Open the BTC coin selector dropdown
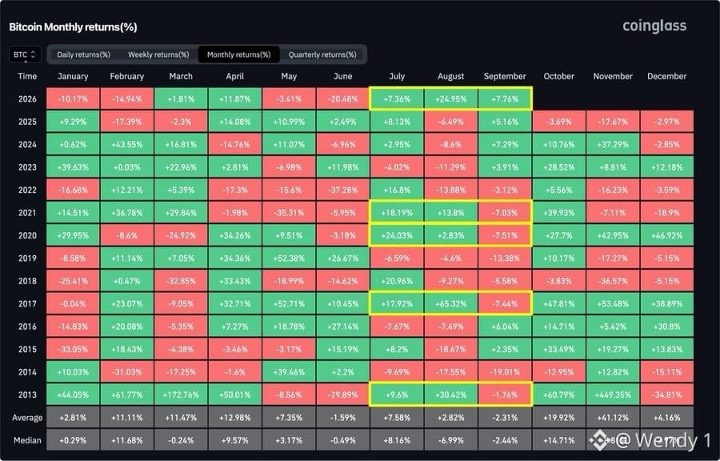Screen dimensions: 720x461 pos(25,54)
